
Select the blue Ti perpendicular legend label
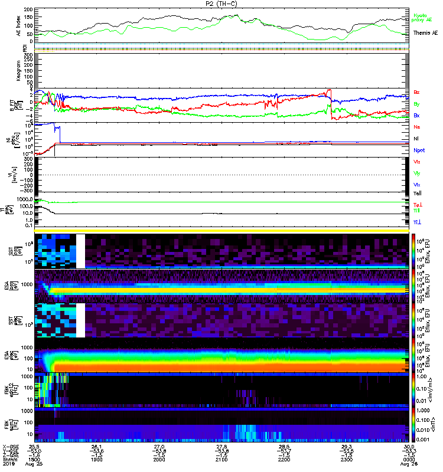pos(417,222)
